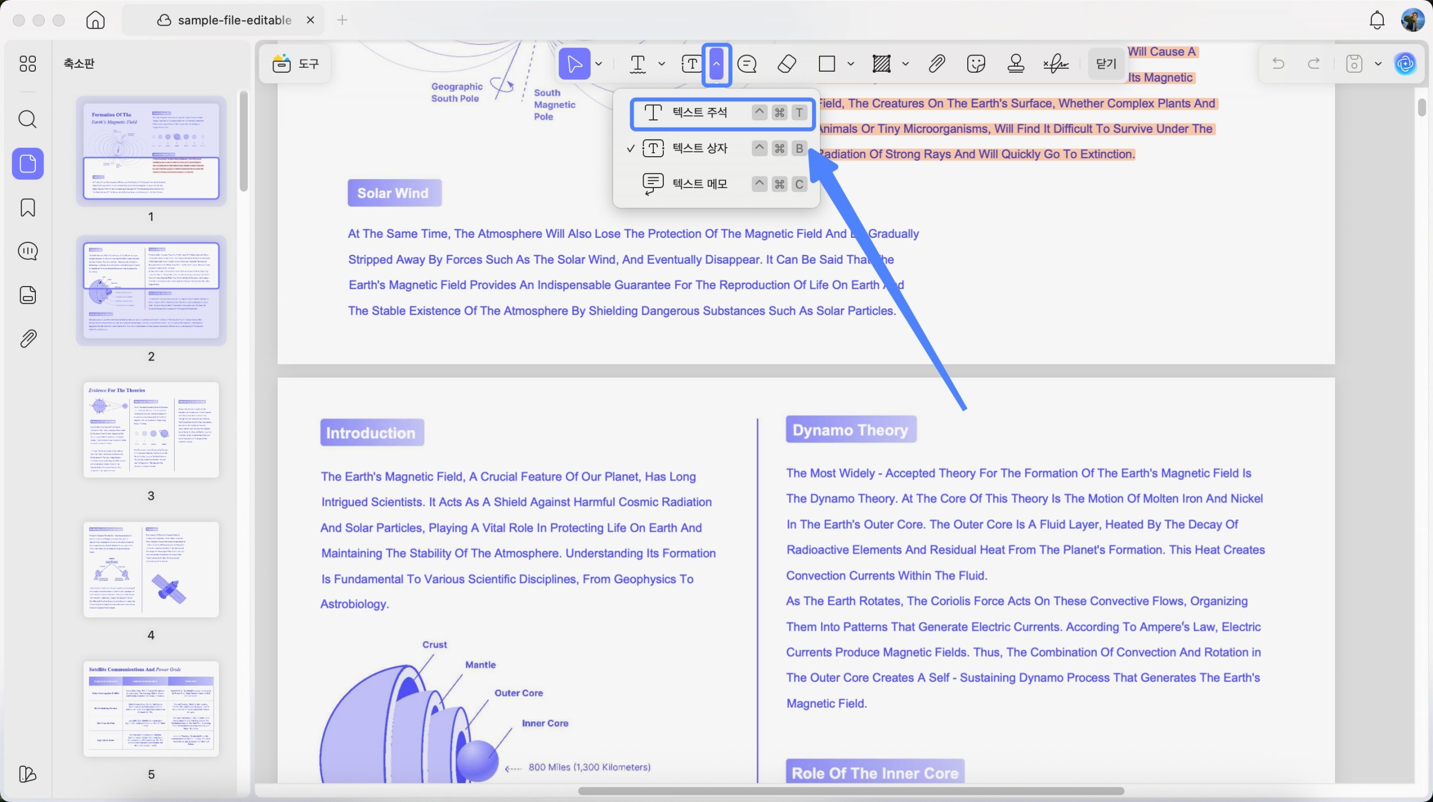Select the rectangle shape tool
Image resolution: width=1433 pixels, height=802 pixels.
click(x=827, y=64)
